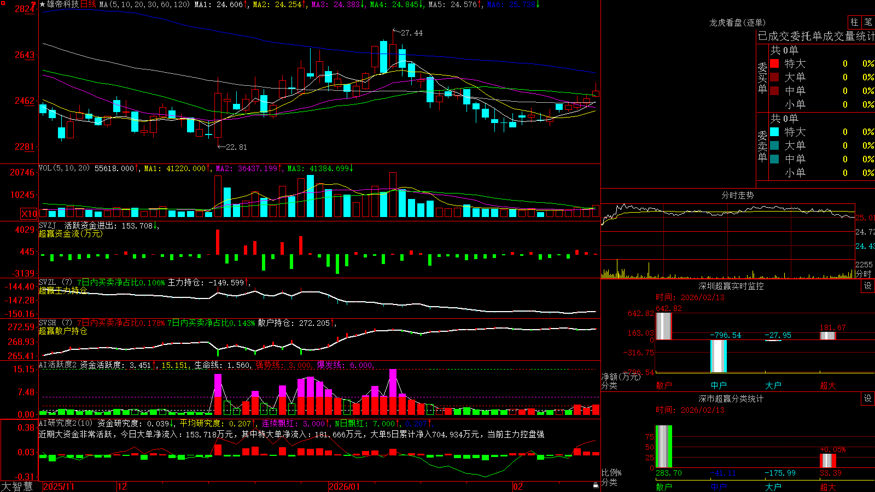This screenshot has width=875, height=492.
Task: Click the 超赢资金流(万元) label
Action: tap(71, 233)
